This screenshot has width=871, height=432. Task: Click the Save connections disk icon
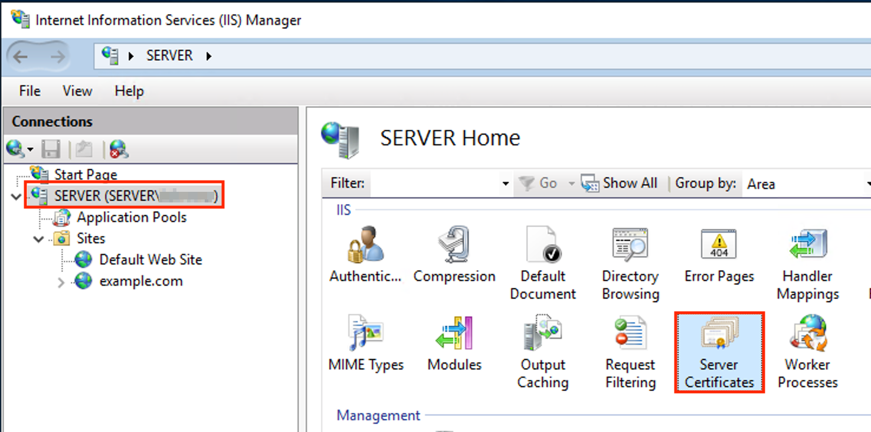pos(51,149)
